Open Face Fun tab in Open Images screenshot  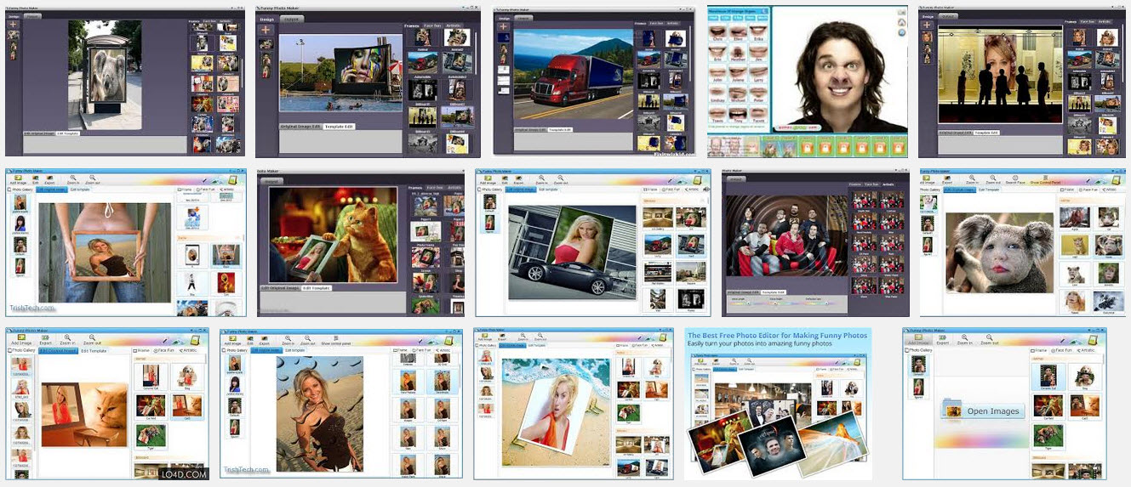pos(1060,350)
